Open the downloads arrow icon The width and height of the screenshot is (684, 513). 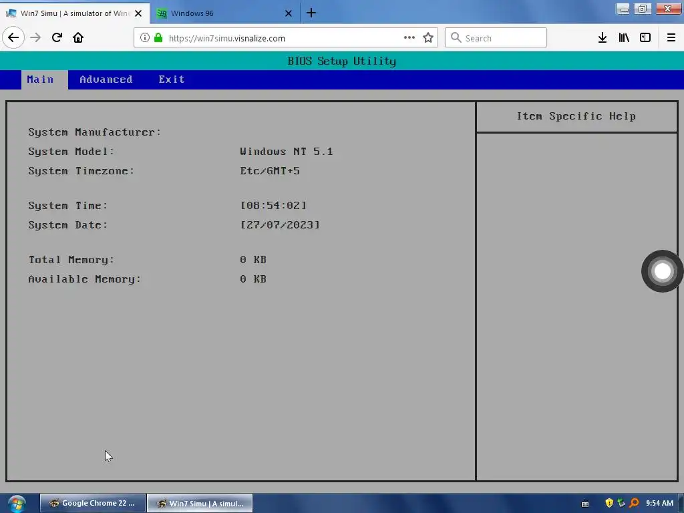(x=603, y=38)
